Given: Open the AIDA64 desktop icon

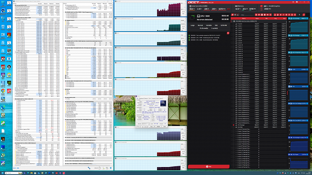Looking at the screenshot, I should (3, 67).
